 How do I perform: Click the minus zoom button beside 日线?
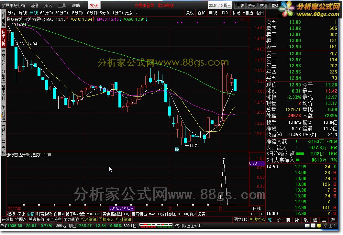(257, 214)
